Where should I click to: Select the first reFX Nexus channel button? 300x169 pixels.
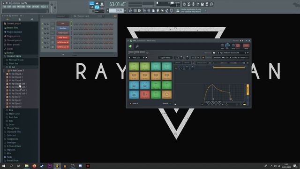63,38
